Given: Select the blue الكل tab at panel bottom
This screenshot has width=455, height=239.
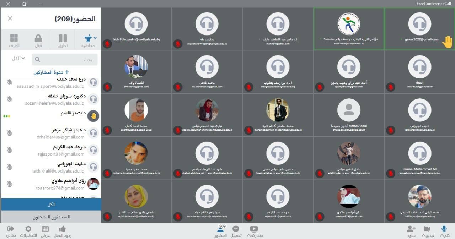Looking at the screenshot, I should coord(52,205).
